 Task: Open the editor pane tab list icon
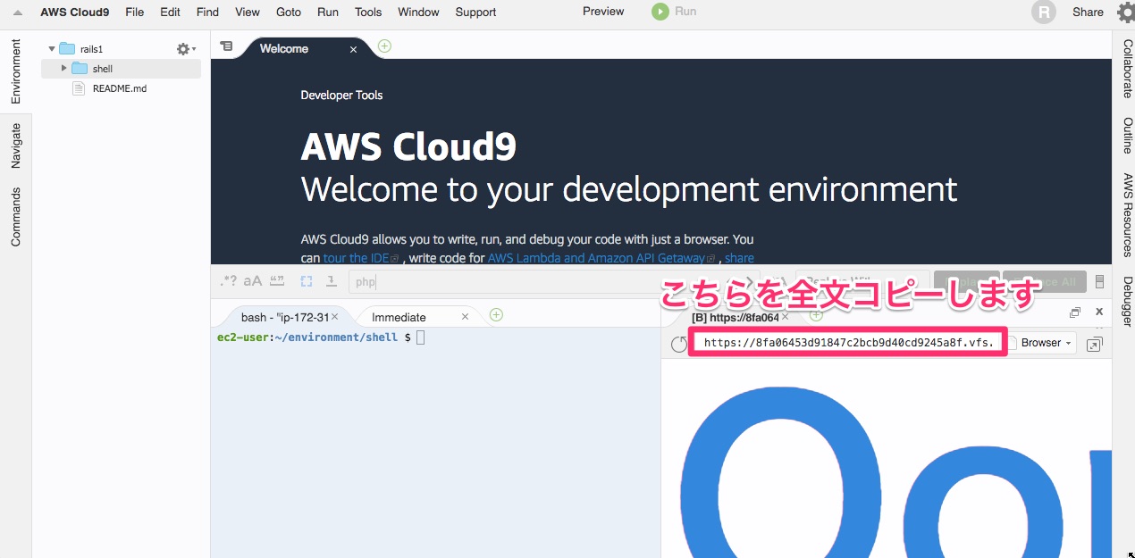pos(226,46)
